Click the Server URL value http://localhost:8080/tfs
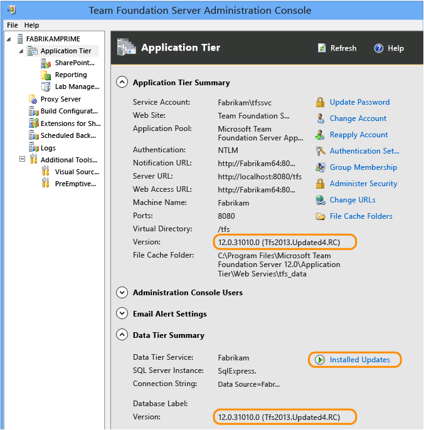 (x=260, y=177)
